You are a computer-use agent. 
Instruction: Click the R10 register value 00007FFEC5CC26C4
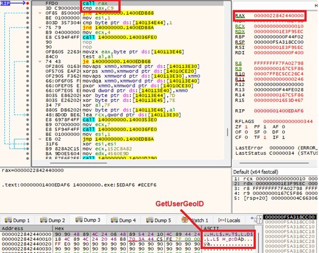(279, 74)
